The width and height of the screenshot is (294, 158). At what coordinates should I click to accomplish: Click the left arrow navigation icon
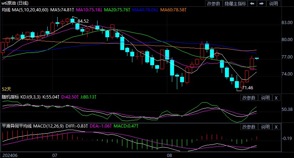coord(252,4)
